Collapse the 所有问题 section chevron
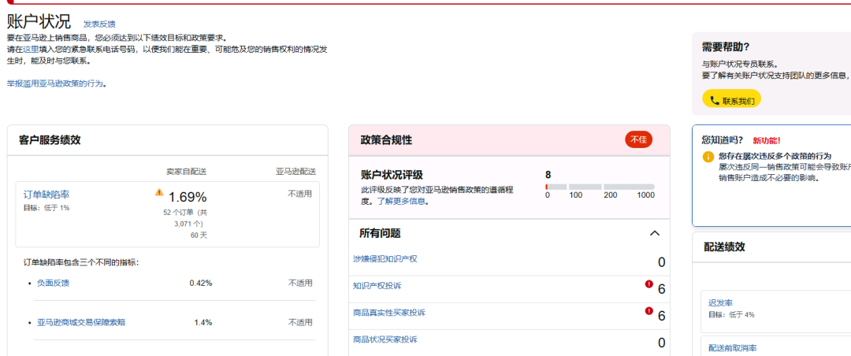Image resolution: width=851 pixels, height=356 pixels. [655, 233]
